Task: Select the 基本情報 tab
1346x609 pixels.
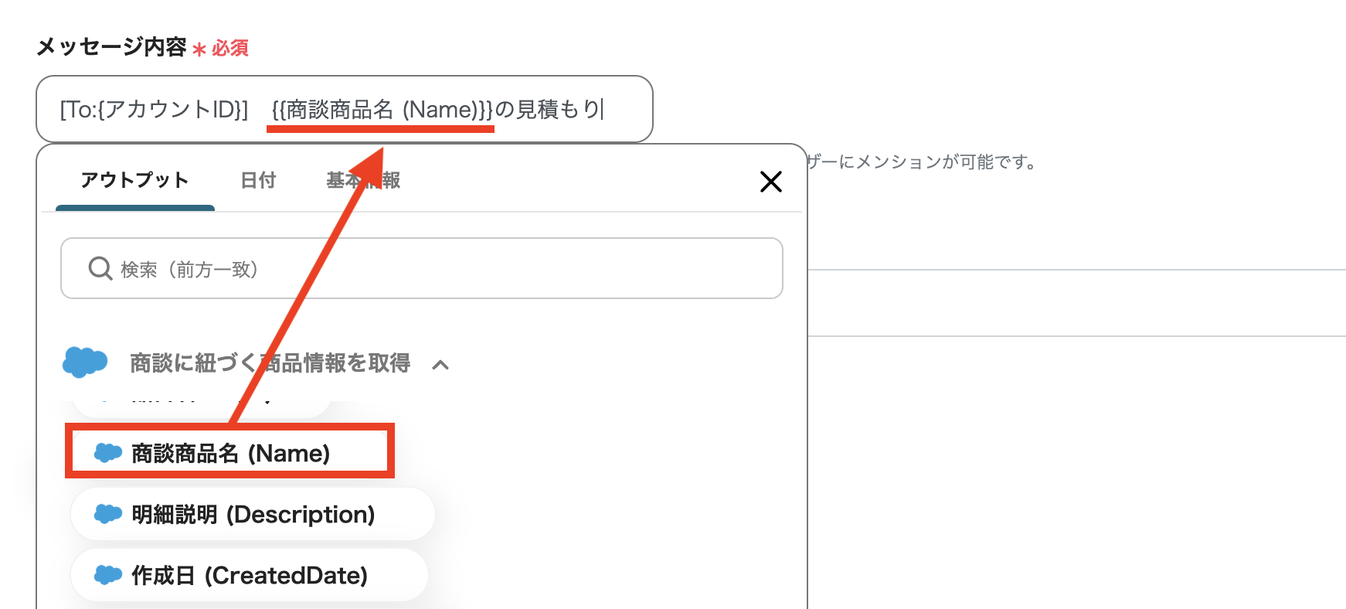Action: pyautogui.click(x=363, y=179)
